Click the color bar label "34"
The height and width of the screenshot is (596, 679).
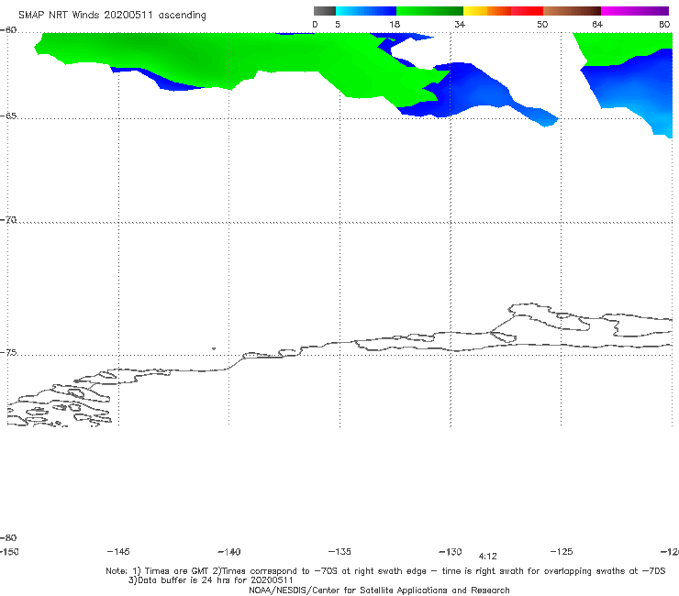(460, 24)
